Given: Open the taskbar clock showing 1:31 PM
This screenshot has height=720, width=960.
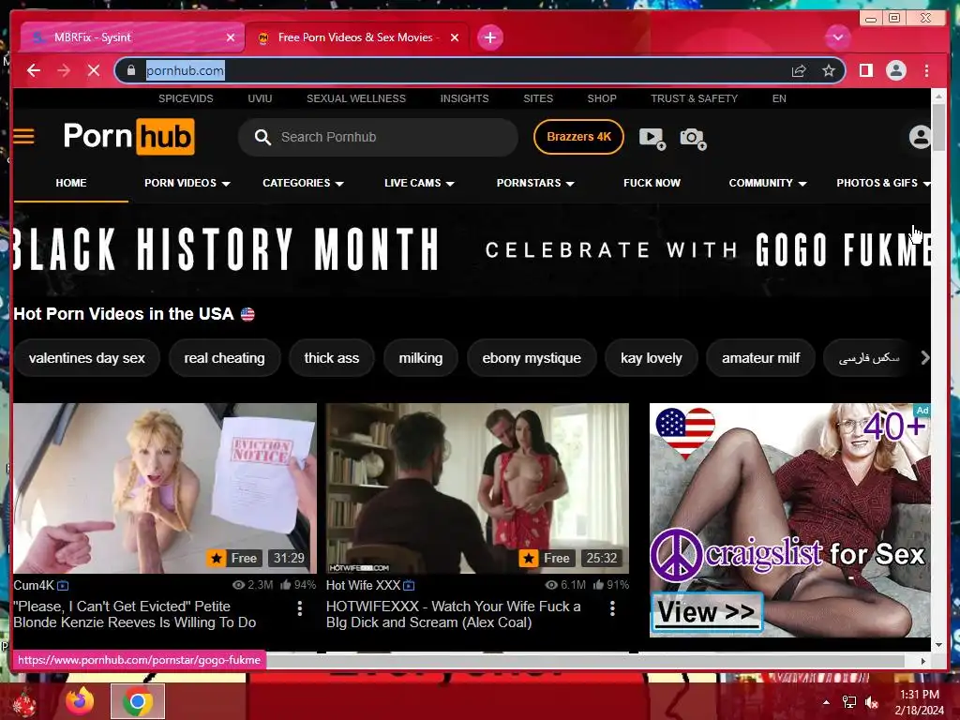Looking at the screenshot, I should click(920, 702).
